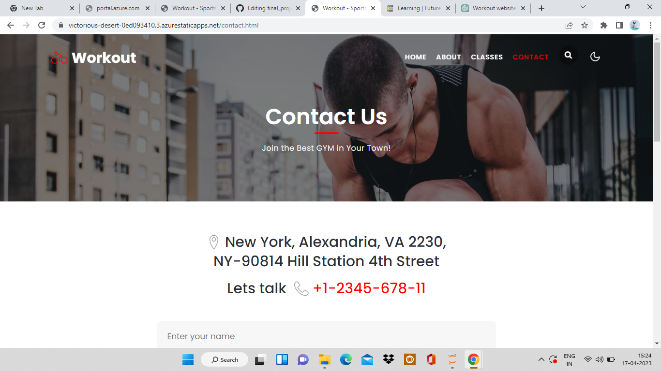Switch to the portal.azure.com tab
The height and width of the screenshot is (371, 661).
pos(118,8)
